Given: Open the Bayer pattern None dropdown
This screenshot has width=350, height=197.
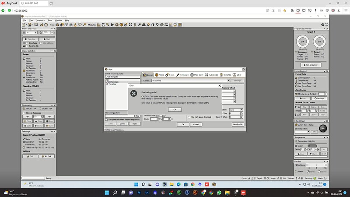Looking at the screenshot, I should click(236, 110).
